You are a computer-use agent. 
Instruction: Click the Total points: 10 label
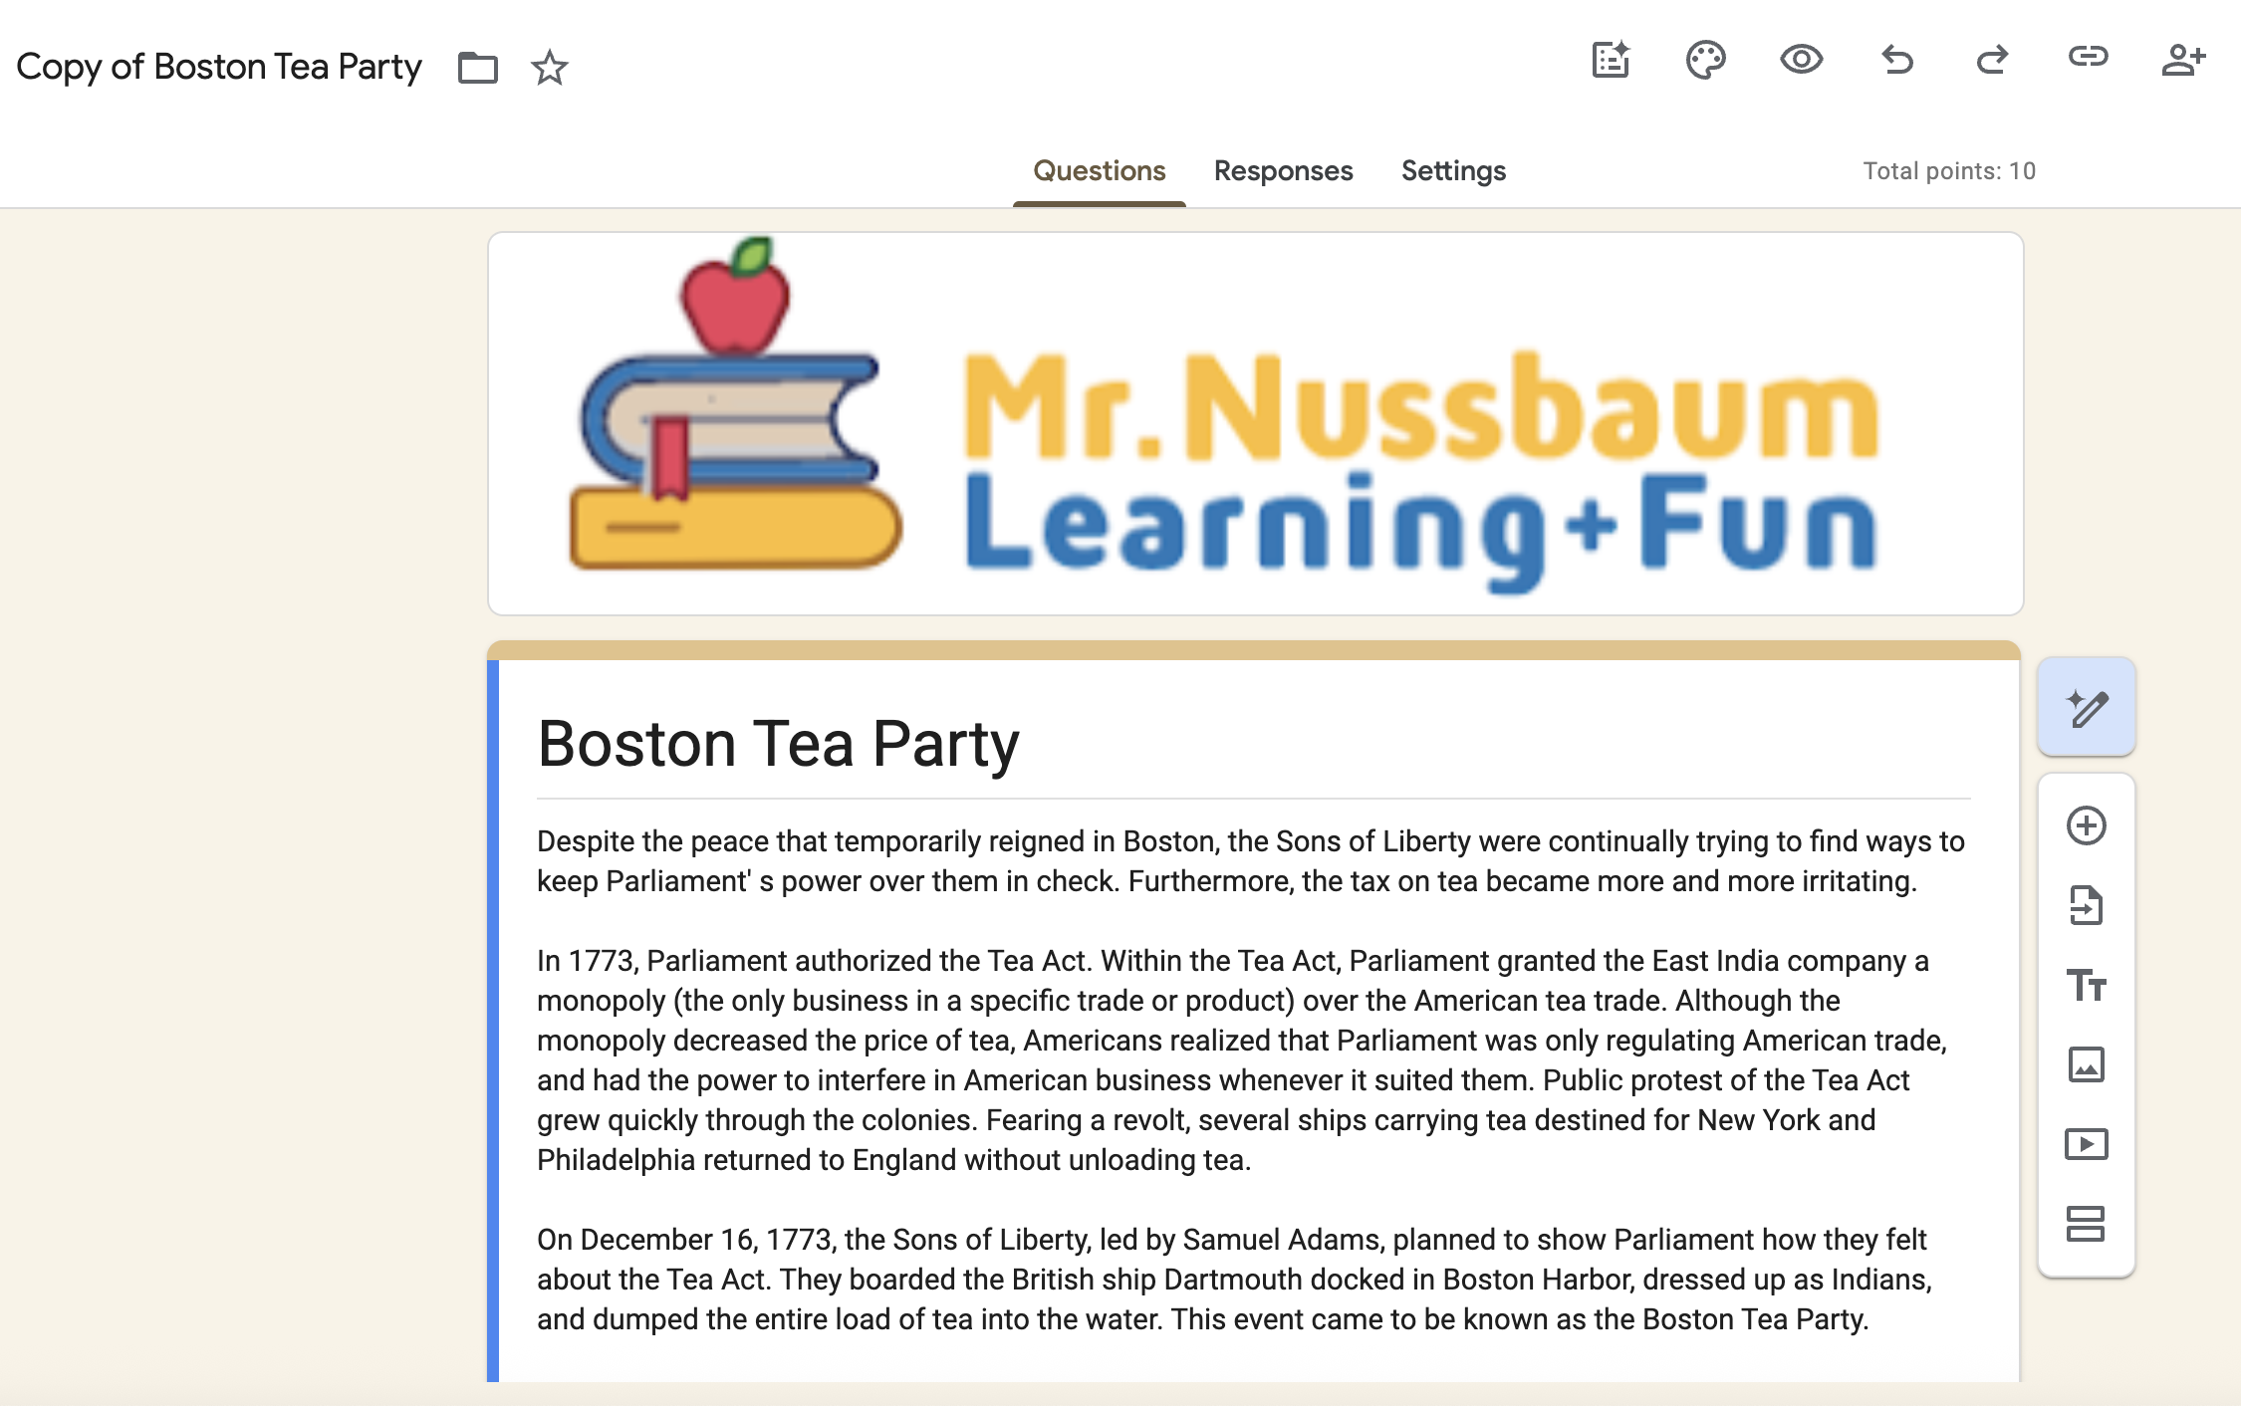(x=1949, y=171)
